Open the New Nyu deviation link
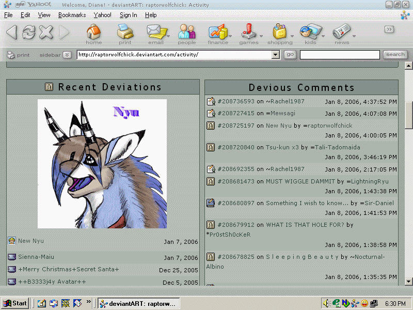413x310 pixels. coord(31,241)
